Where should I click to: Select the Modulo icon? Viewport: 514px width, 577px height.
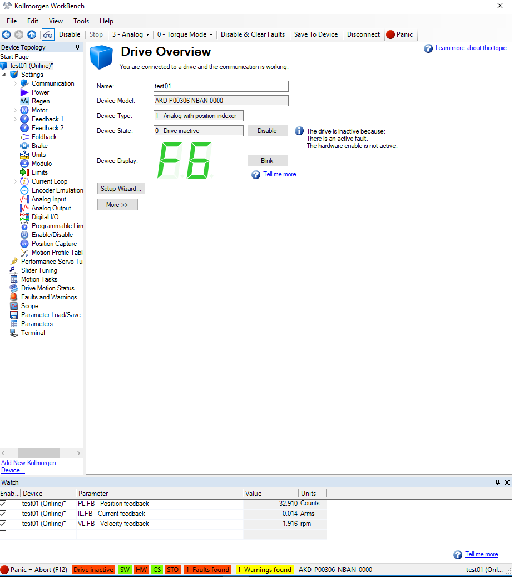(24, 164)
